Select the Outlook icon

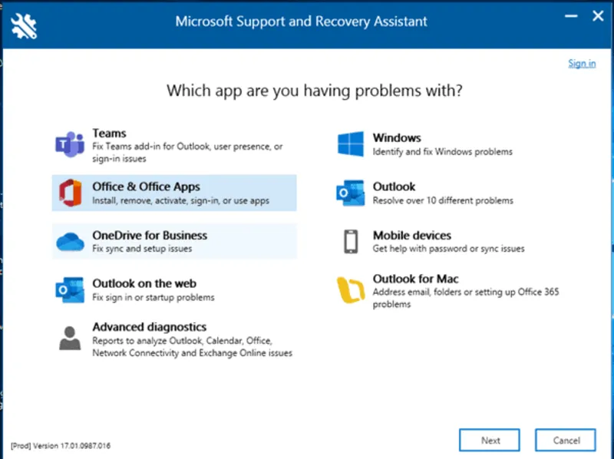[x=350, y=194]
